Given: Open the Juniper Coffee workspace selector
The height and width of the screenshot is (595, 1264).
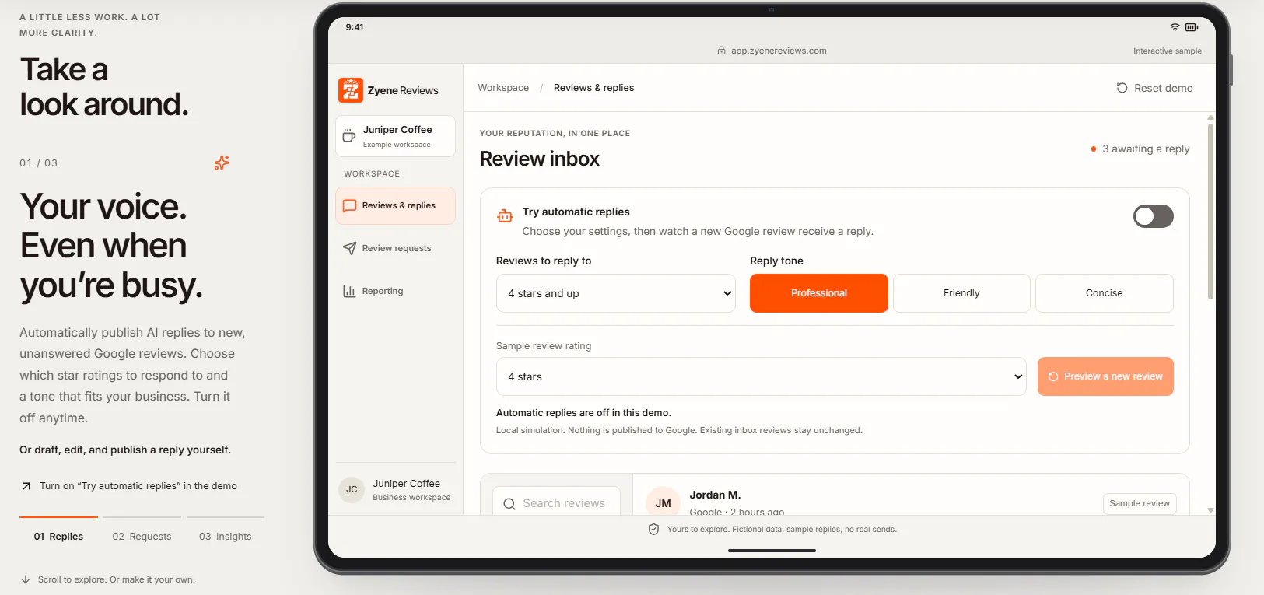Looking at the screenshot, I should point(395,136).
